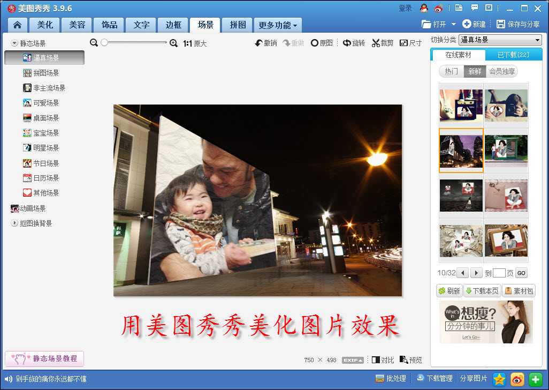This screenshot has width=549, height=390.
Task: Open the 裁剪 crop tool
Action: (x=383, y=43)
